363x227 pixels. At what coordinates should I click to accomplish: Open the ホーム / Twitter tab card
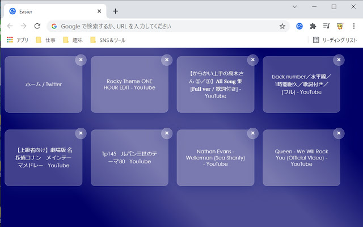[44, 85]
